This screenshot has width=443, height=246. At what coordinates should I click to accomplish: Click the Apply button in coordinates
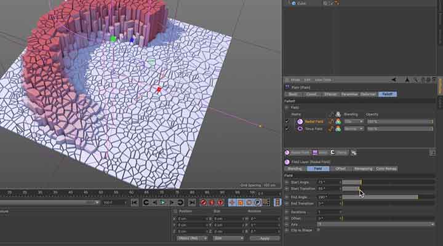click(265, 239)
